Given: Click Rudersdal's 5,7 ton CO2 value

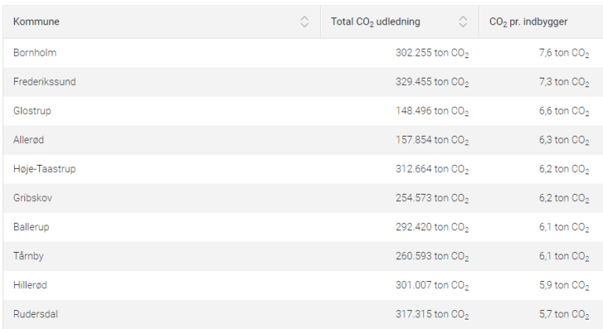Looking at the screenshot, I should pos(564,314).
